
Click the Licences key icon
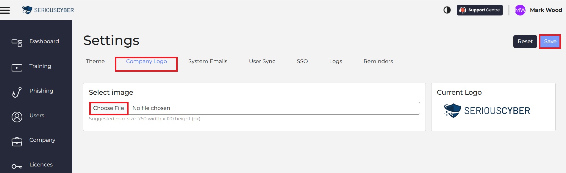click(x=17, y=166)
